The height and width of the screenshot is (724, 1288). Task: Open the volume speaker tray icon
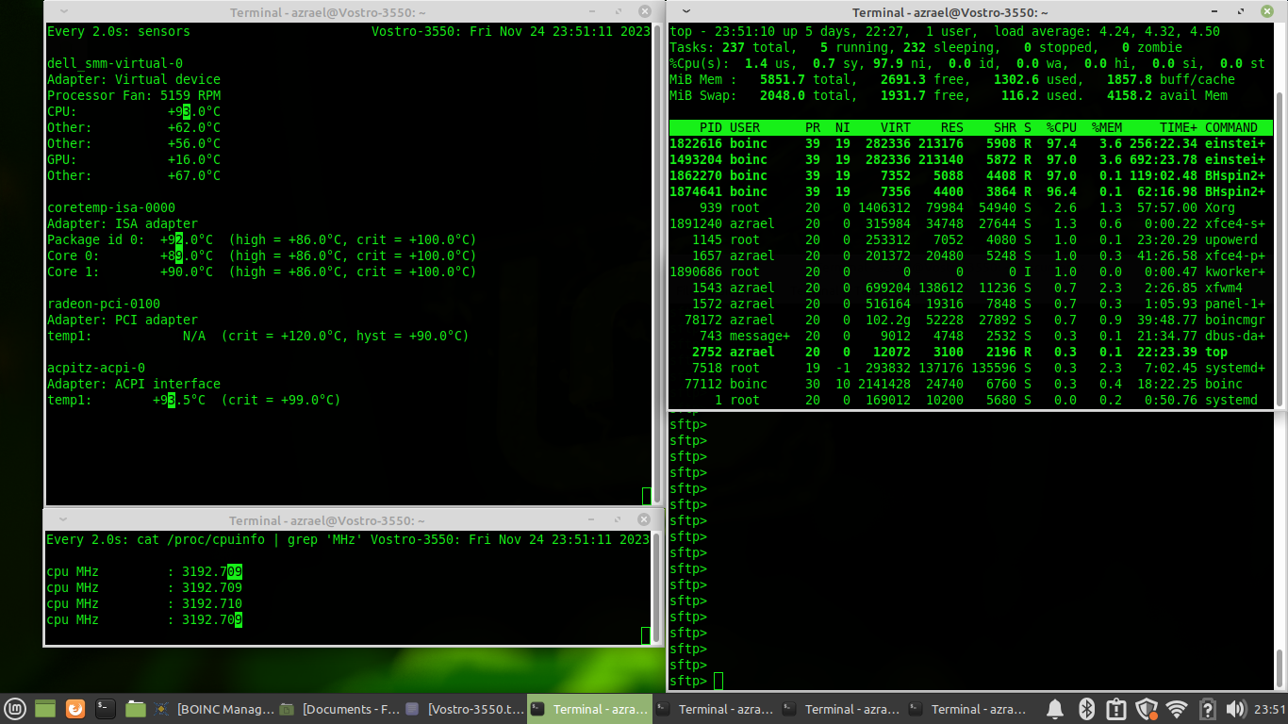1236,709
